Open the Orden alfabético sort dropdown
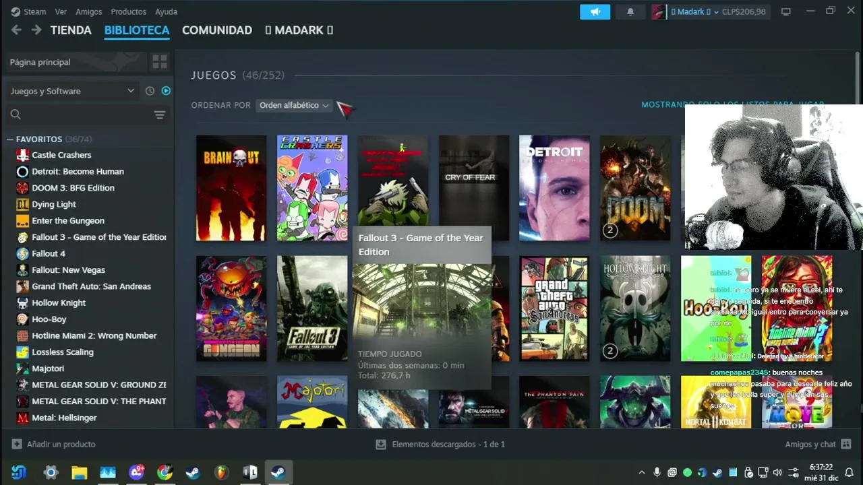Screen dimensions: 863x485 pyautogui.click(x=294, y=105)
